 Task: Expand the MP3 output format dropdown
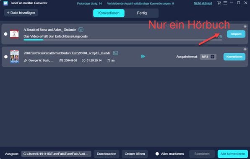[x=212, y=57]
